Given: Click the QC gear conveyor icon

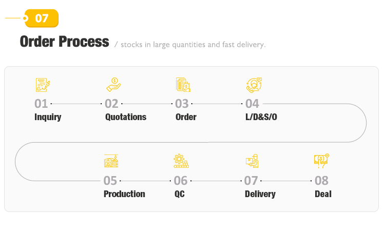Looking at the screenshot, I should tap(181, 161).
